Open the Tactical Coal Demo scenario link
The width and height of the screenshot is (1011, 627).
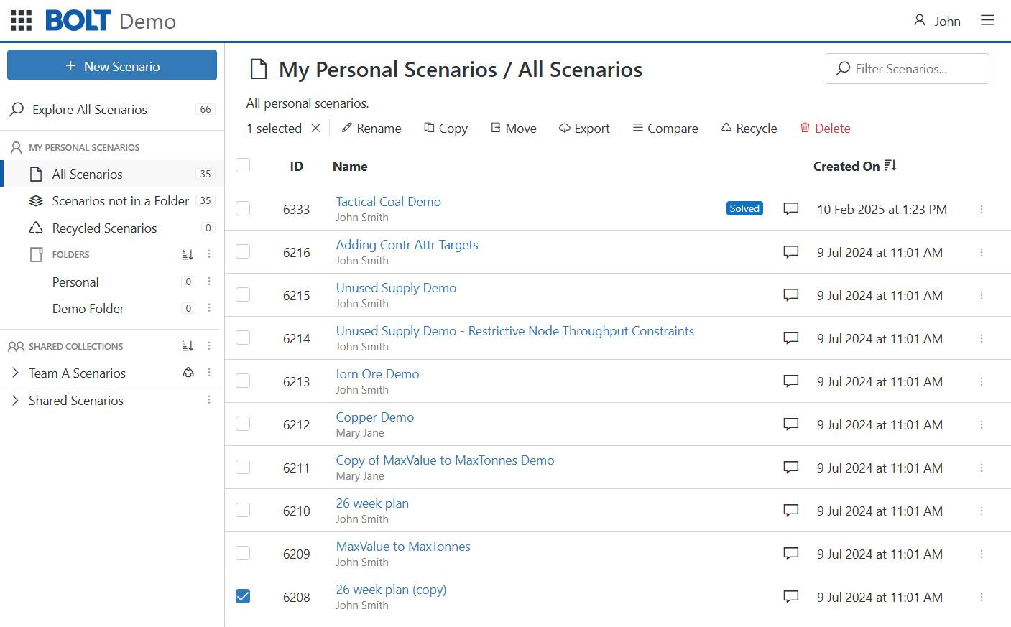pyautogui.click(x=388, y=202)
